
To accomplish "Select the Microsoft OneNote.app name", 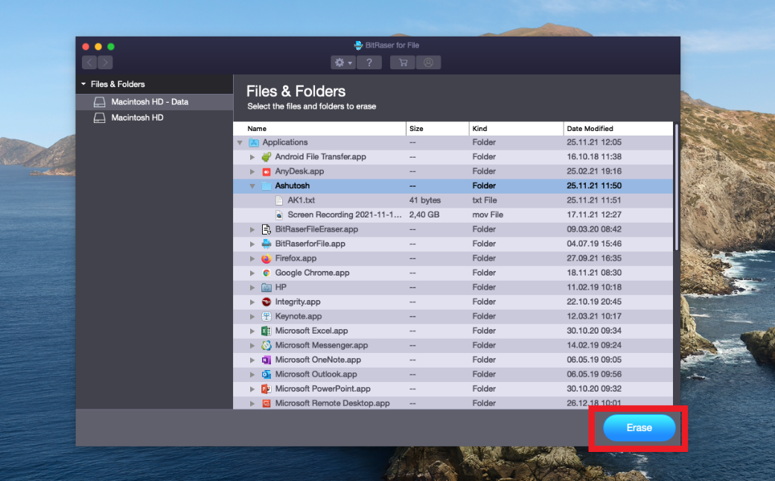I will [x=318, y=360].
